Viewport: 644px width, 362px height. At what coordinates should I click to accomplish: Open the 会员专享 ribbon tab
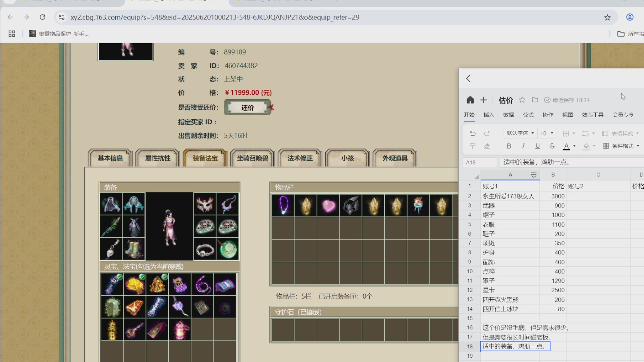click(623, 115)
